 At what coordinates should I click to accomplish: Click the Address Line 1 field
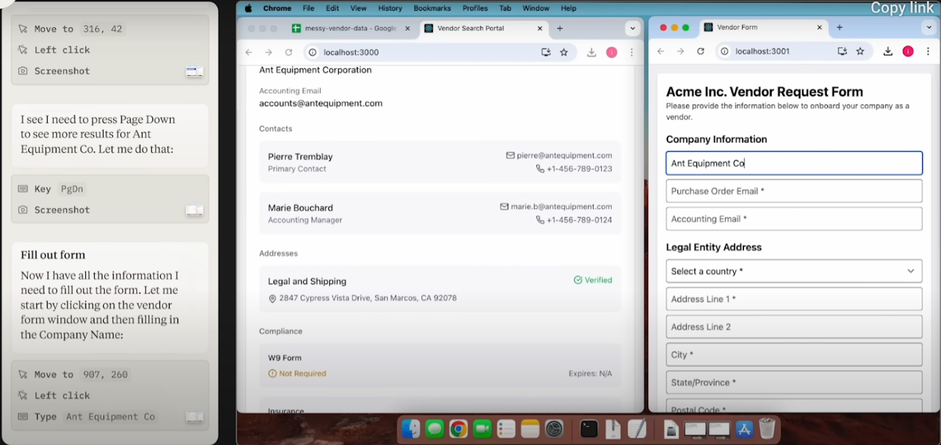pos(794,299)
